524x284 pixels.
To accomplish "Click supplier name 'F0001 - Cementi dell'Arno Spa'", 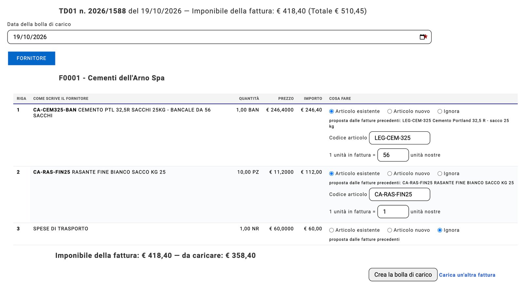I will (x=112, y=78).
